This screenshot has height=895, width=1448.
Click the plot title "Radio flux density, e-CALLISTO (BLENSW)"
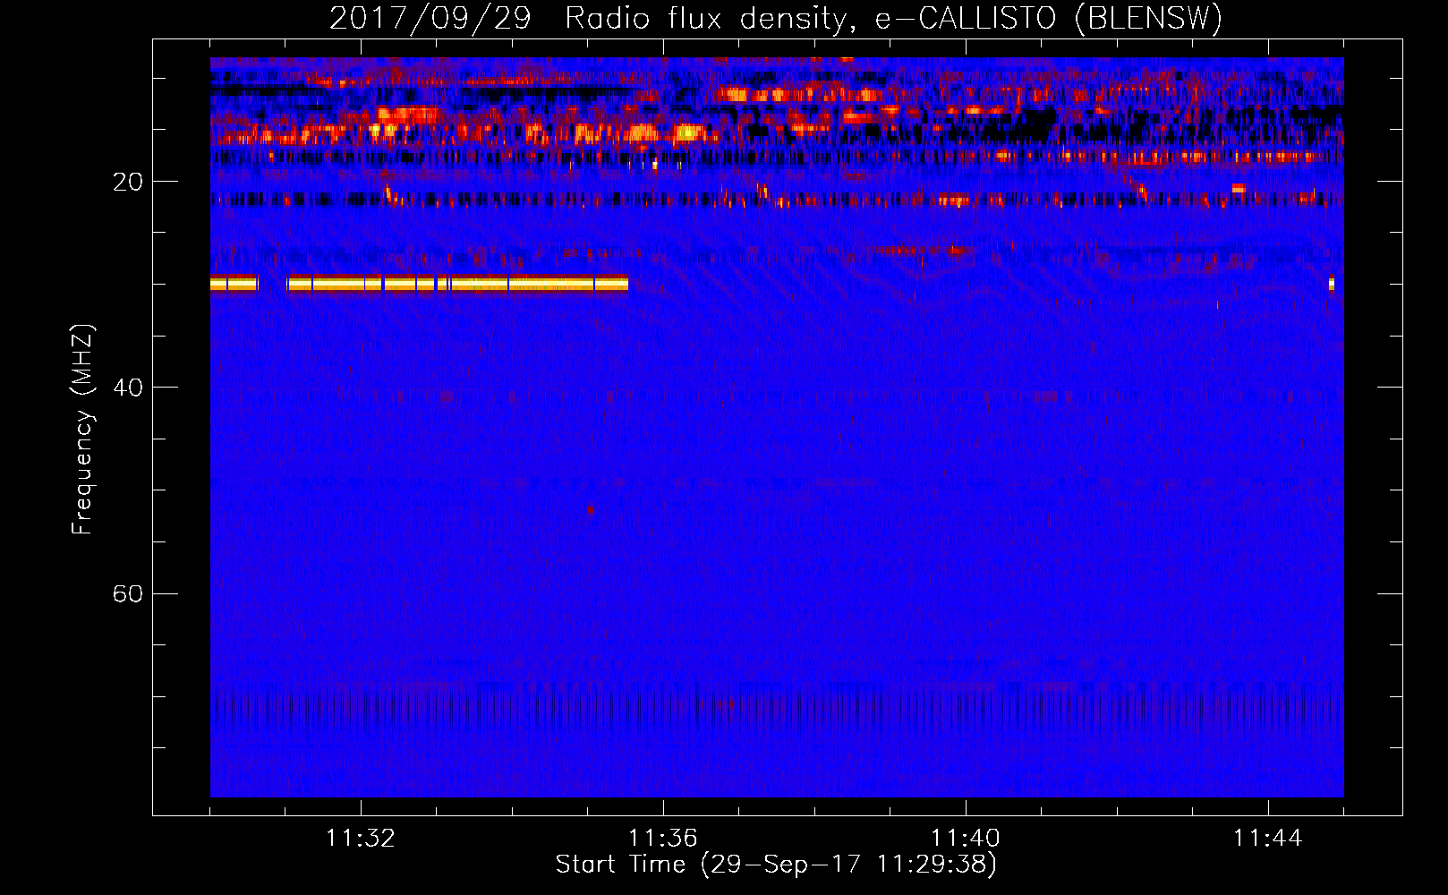pyautogui.click(x=894, y=18)
